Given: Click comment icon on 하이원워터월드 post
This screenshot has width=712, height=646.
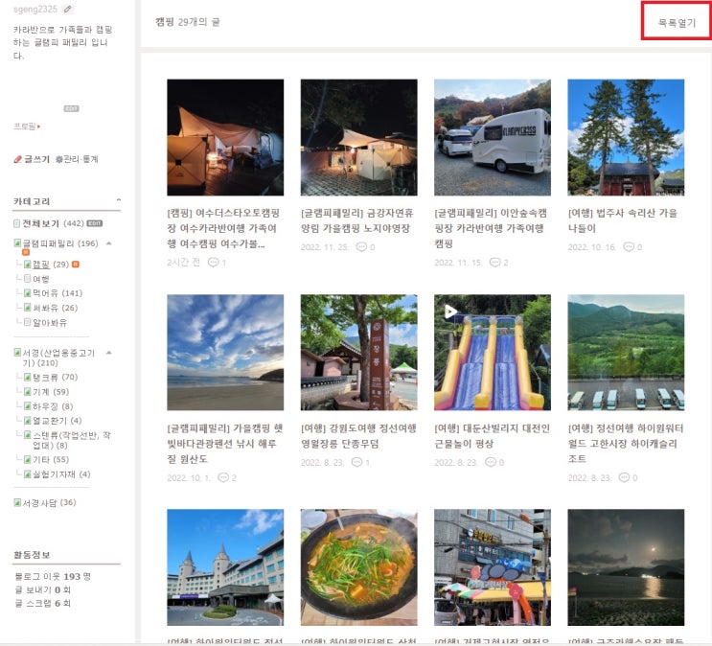Looking at the screenshot, I should click(x=625, y=477).
